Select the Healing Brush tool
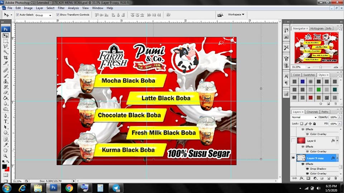Screen dimensions: 344x193 (6, 70)
